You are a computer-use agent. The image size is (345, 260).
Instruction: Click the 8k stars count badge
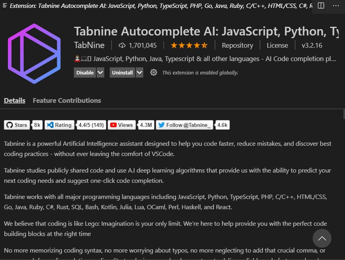(x=37, y=125)
